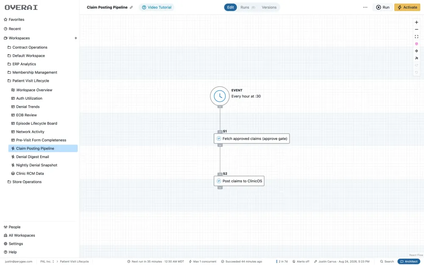The image size is (424, 265).
Task: Switch to the Versions tab
Action: tap(269, 7)
